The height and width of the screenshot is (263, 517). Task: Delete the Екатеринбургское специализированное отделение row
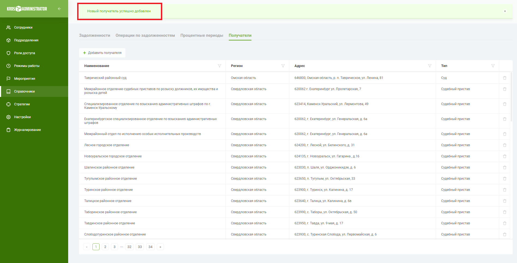505,119
